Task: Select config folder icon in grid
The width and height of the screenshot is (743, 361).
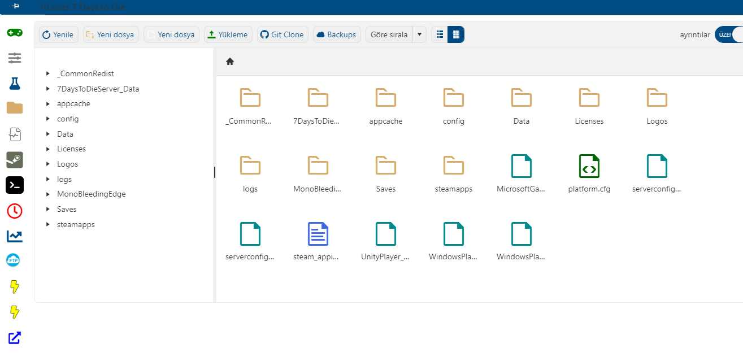Action: 454,98
